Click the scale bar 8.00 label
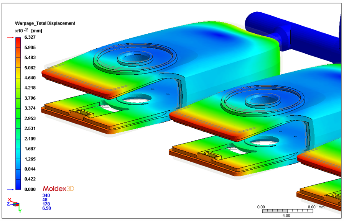Image resolution: width=344 pixels, height=221 pixels. pyautogui.click(x=311, y=207)
